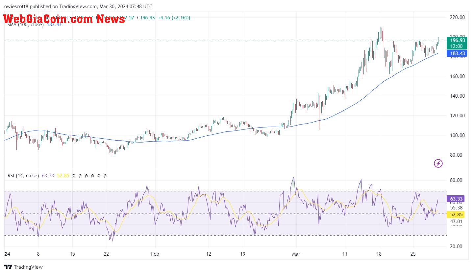Screen dimensions: 473x274
Task: Click the price change +4.16 (+2.16%)
Action: 174,18
